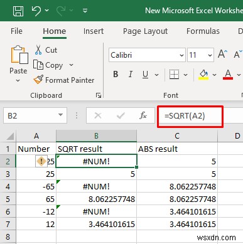This screenshot has height=244, width=243.
Task: Cancel entry with the X button
Action: coord(98,115)
